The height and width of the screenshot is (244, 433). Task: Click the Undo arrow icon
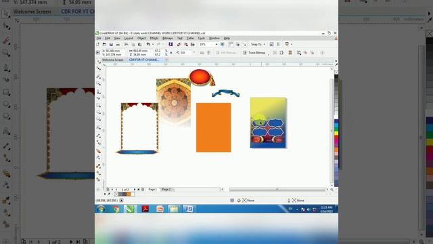click(x=148, y=44)
